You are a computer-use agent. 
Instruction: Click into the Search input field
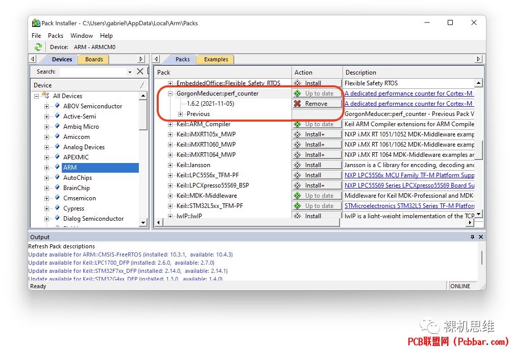pos(93,72)
